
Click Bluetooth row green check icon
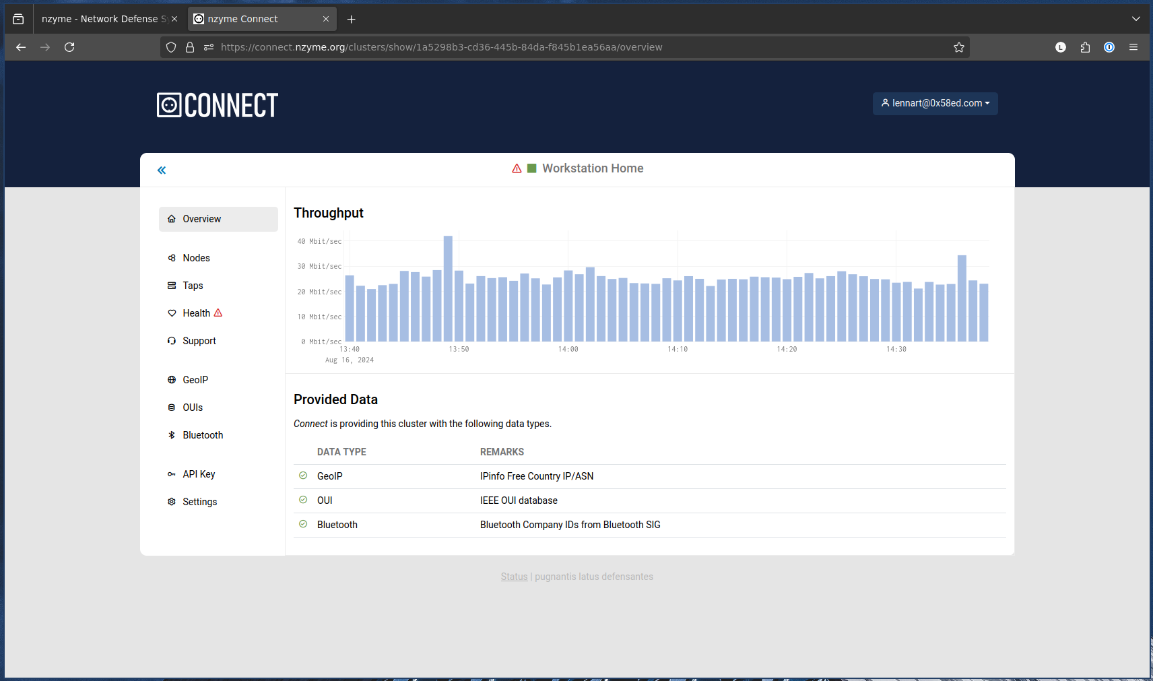coord(303,524)
